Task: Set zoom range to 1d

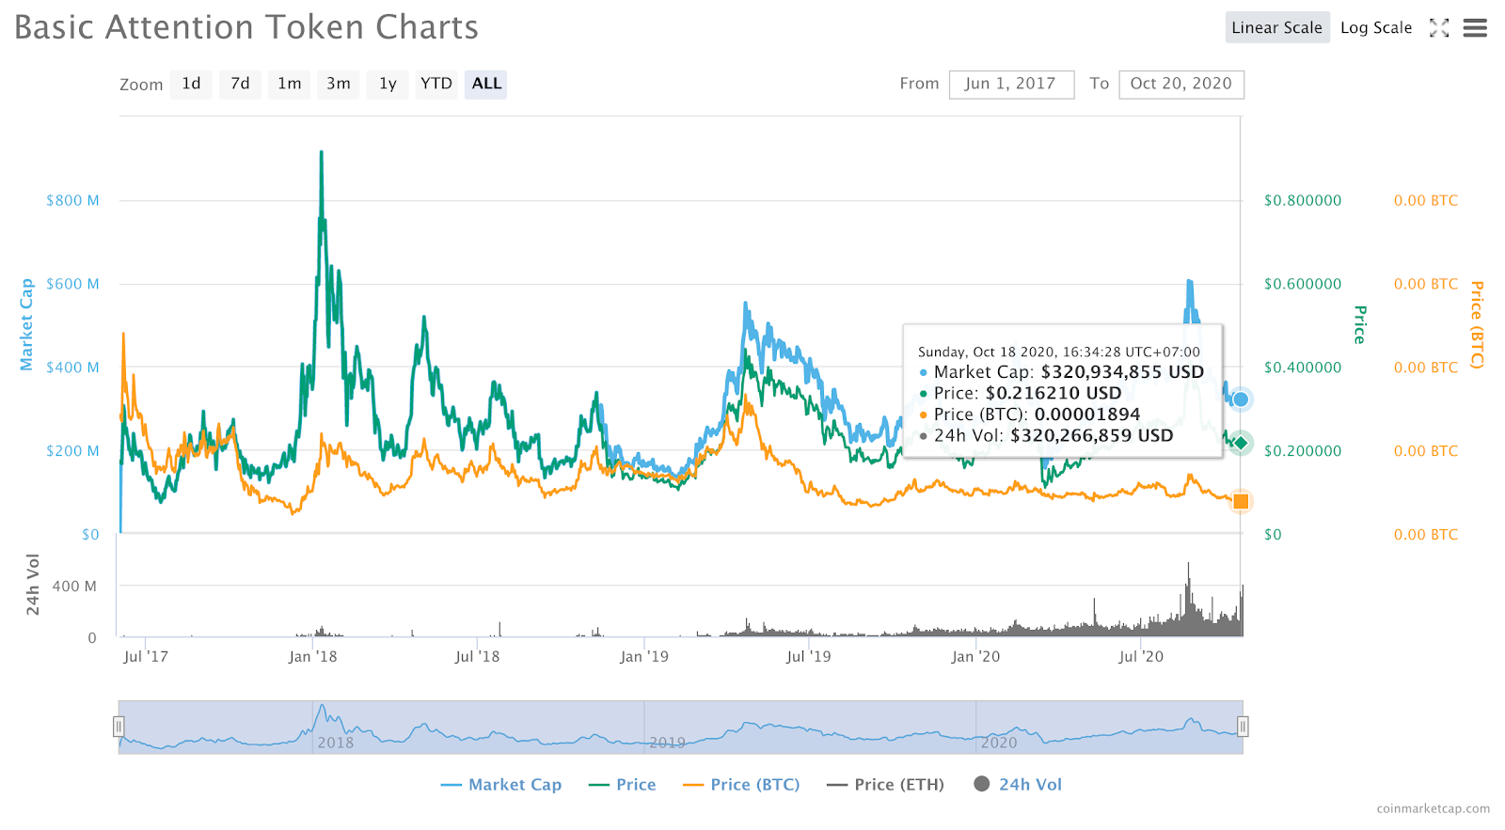Action: 191,84
